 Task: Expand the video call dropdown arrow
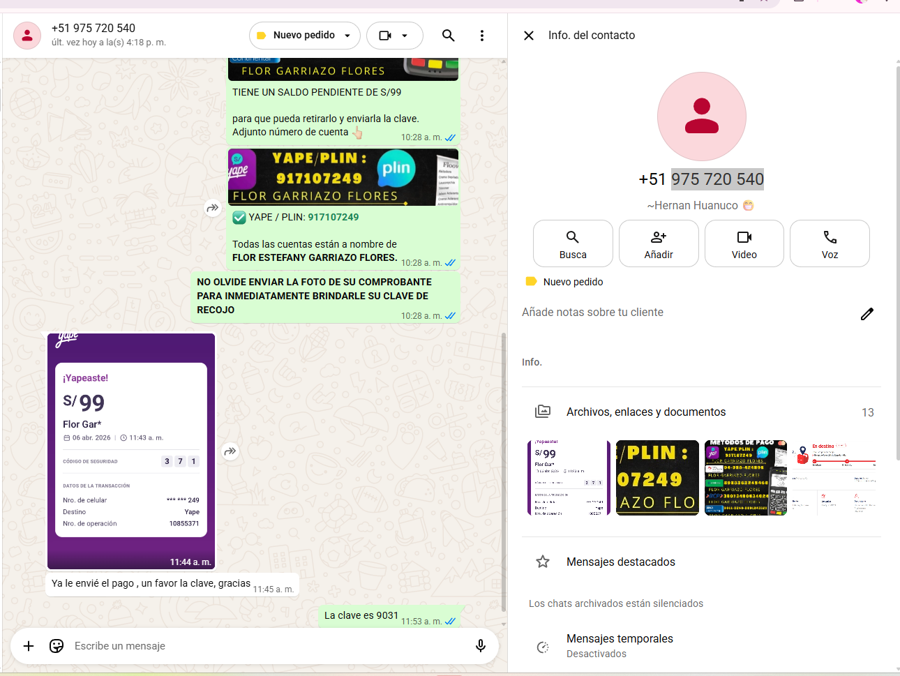coord(405,36)
